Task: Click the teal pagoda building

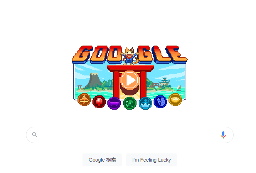Action: pyautogui.click(x=164, y=82)
